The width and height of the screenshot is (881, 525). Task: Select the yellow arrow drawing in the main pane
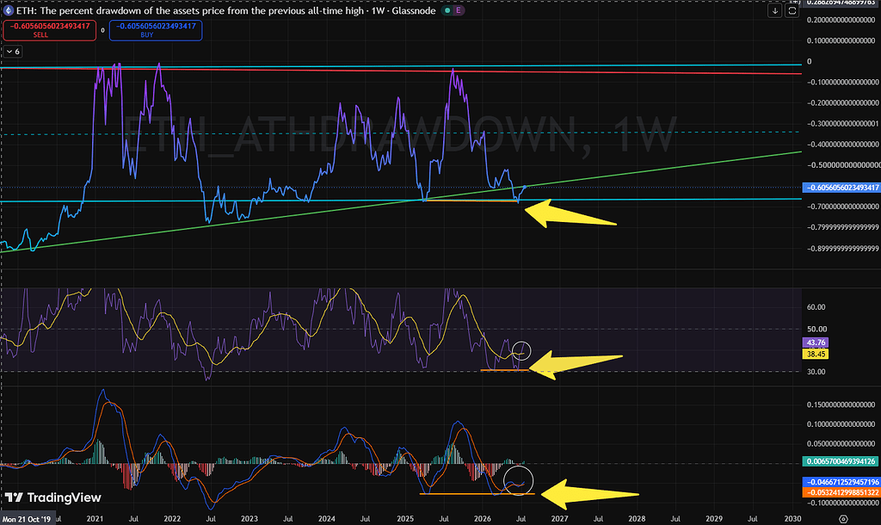pos(570,214)
